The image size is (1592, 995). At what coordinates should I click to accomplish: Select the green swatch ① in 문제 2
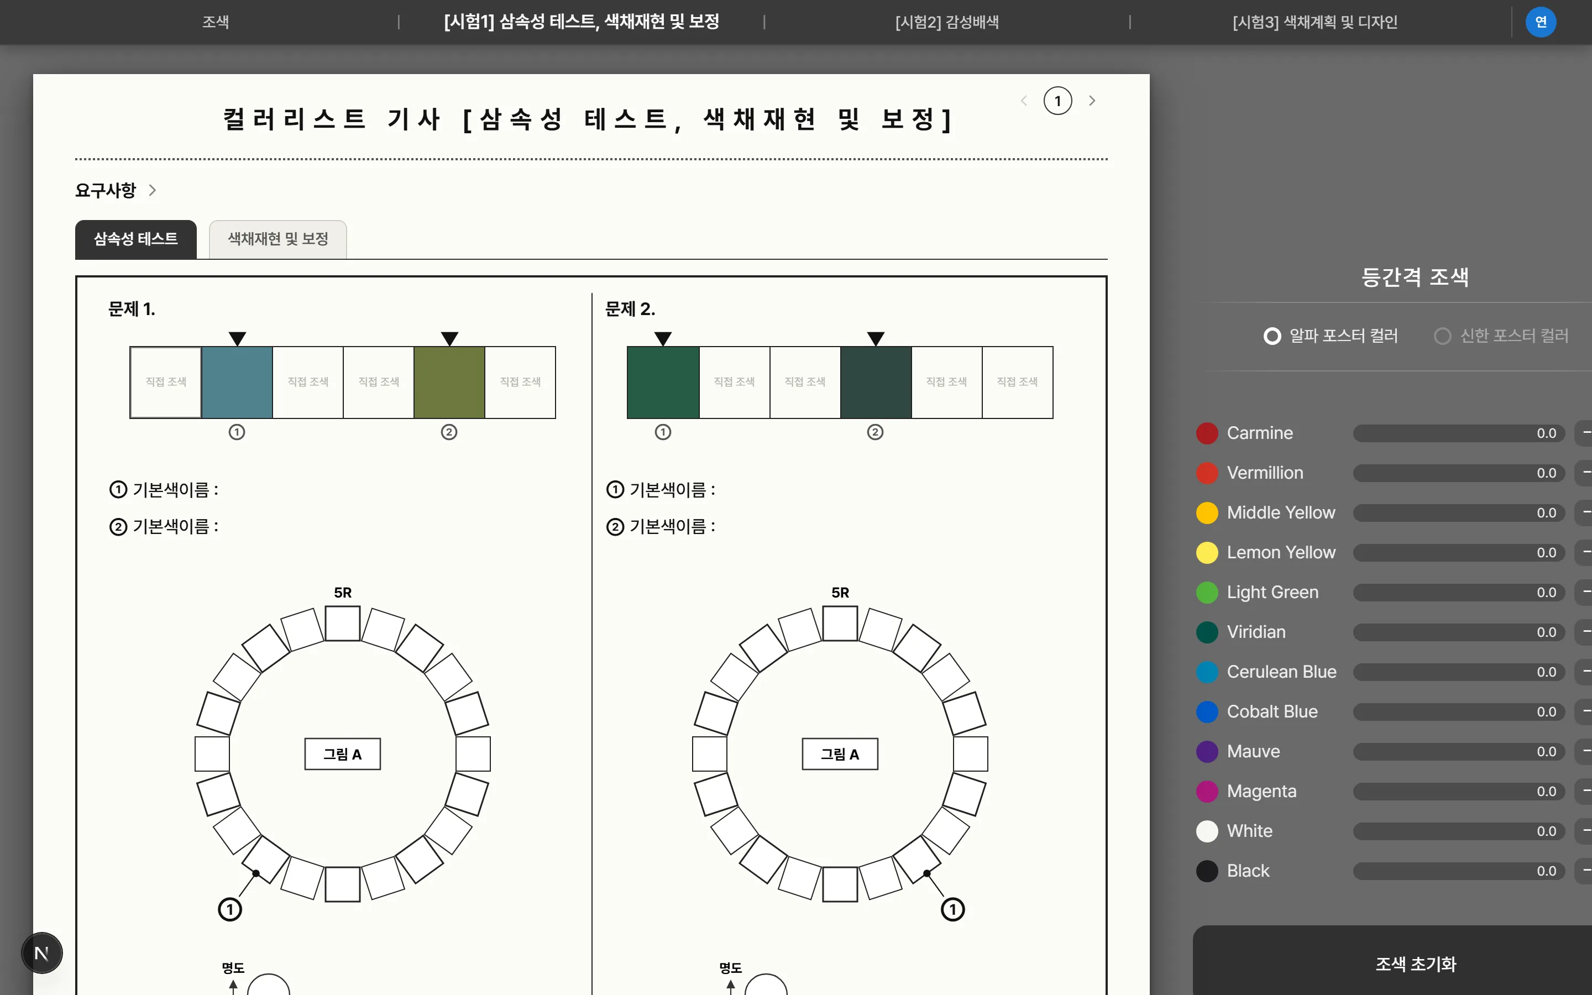point(663,383)
